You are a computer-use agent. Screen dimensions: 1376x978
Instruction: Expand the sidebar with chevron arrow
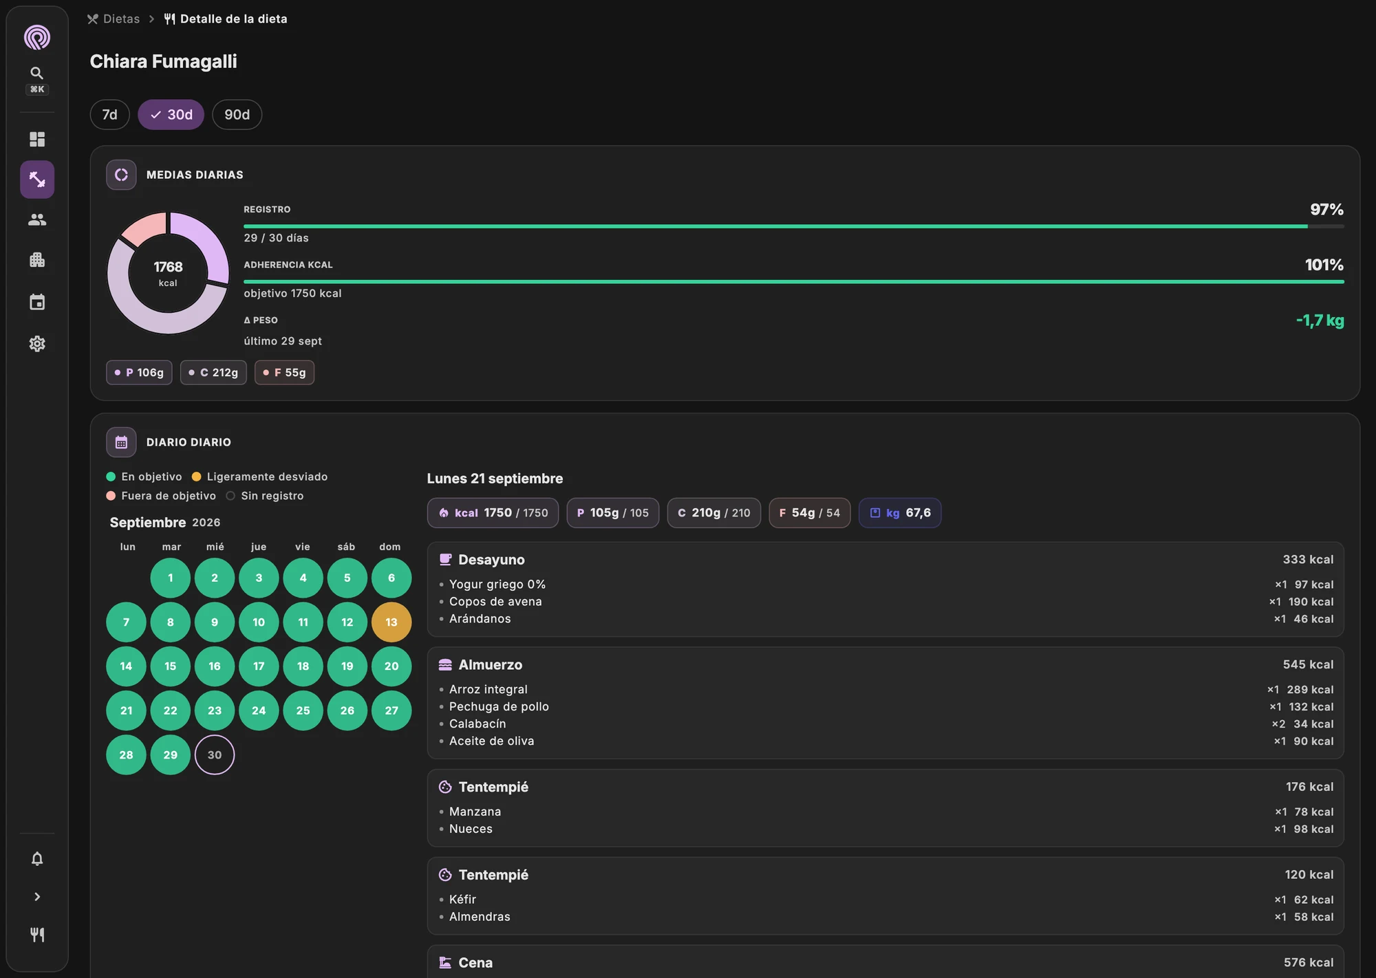click(37, 897)
